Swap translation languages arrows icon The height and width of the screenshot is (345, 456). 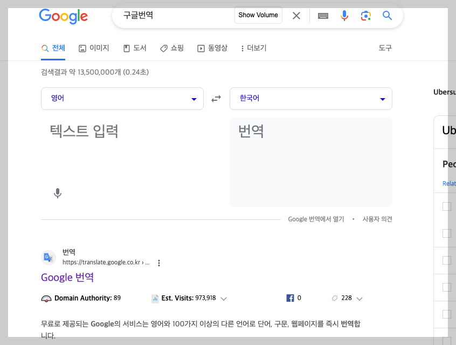(x=216, y=99)
